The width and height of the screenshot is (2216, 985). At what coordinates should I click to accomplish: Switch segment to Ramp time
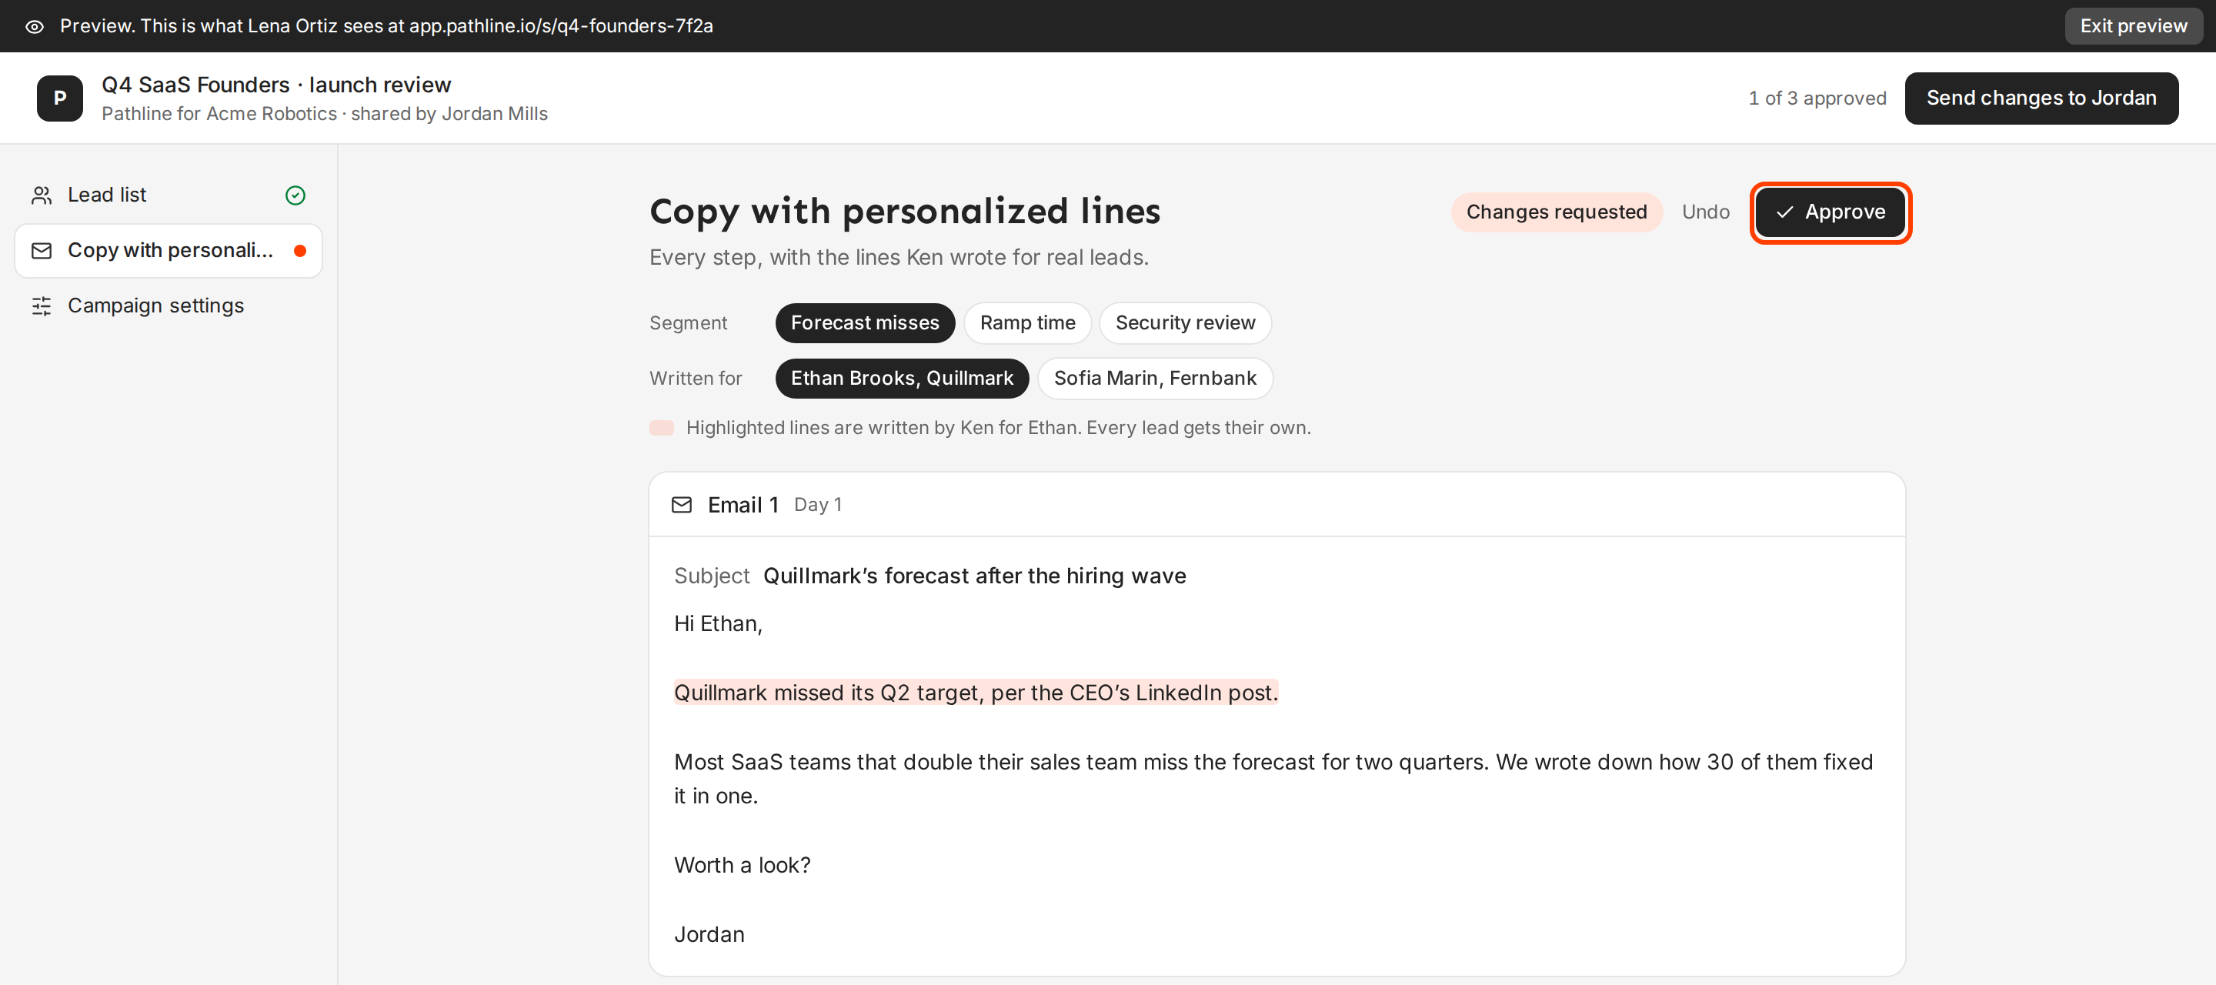click(x=1027, y=322)
